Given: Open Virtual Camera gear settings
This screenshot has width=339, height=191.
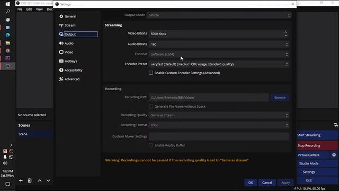Looking at the screenshot, I should (334, 155).
